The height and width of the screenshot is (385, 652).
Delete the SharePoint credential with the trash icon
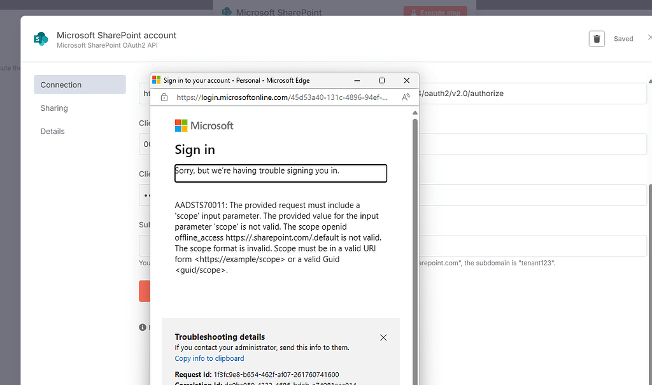coord(597,39)
